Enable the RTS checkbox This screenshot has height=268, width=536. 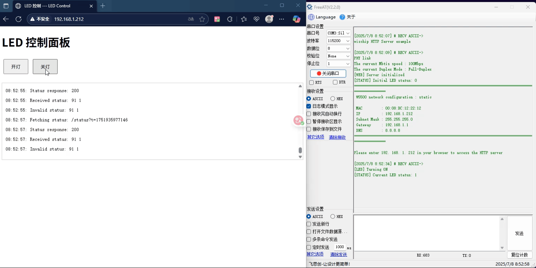pyautogui.click(x=312, y=82)
